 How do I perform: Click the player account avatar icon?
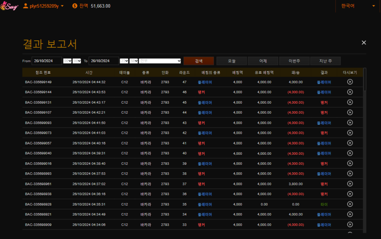pos(26,6)
